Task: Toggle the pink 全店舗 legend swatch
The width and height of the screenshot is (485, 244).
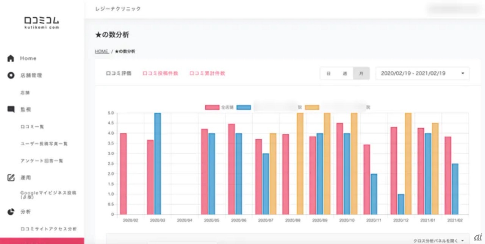Action: (x=212, y=107)
